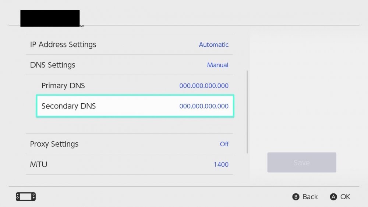The image size is (368, 207).
Task: Click the OK label
Action: point(345,197)
